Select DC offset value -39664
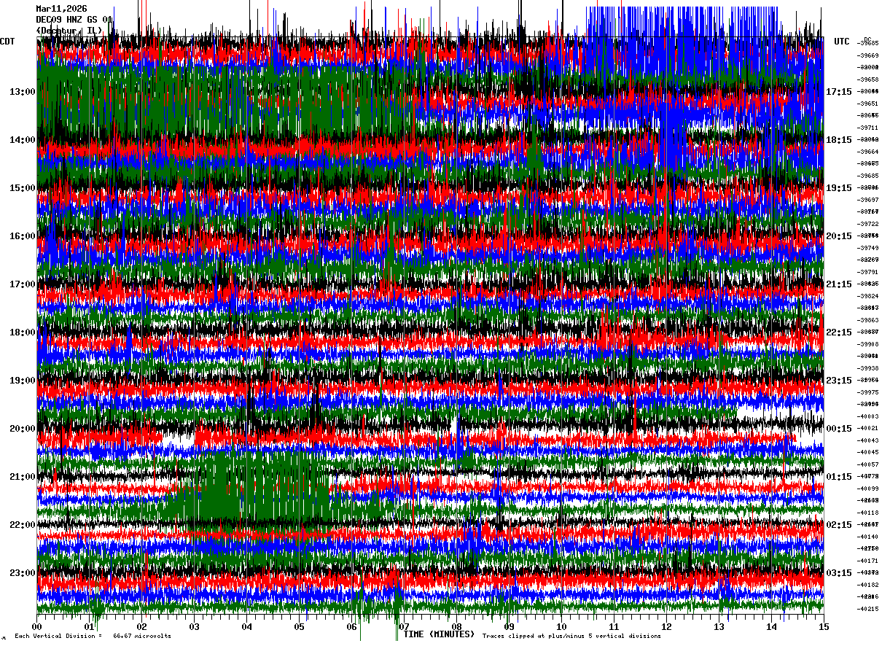This screenshot has height=646, width=882. (x=868, y=152)
